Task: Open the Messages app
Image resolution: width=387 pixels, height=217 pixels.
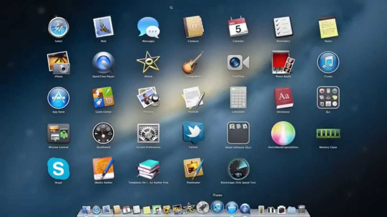Action: [x=148, y=27]
